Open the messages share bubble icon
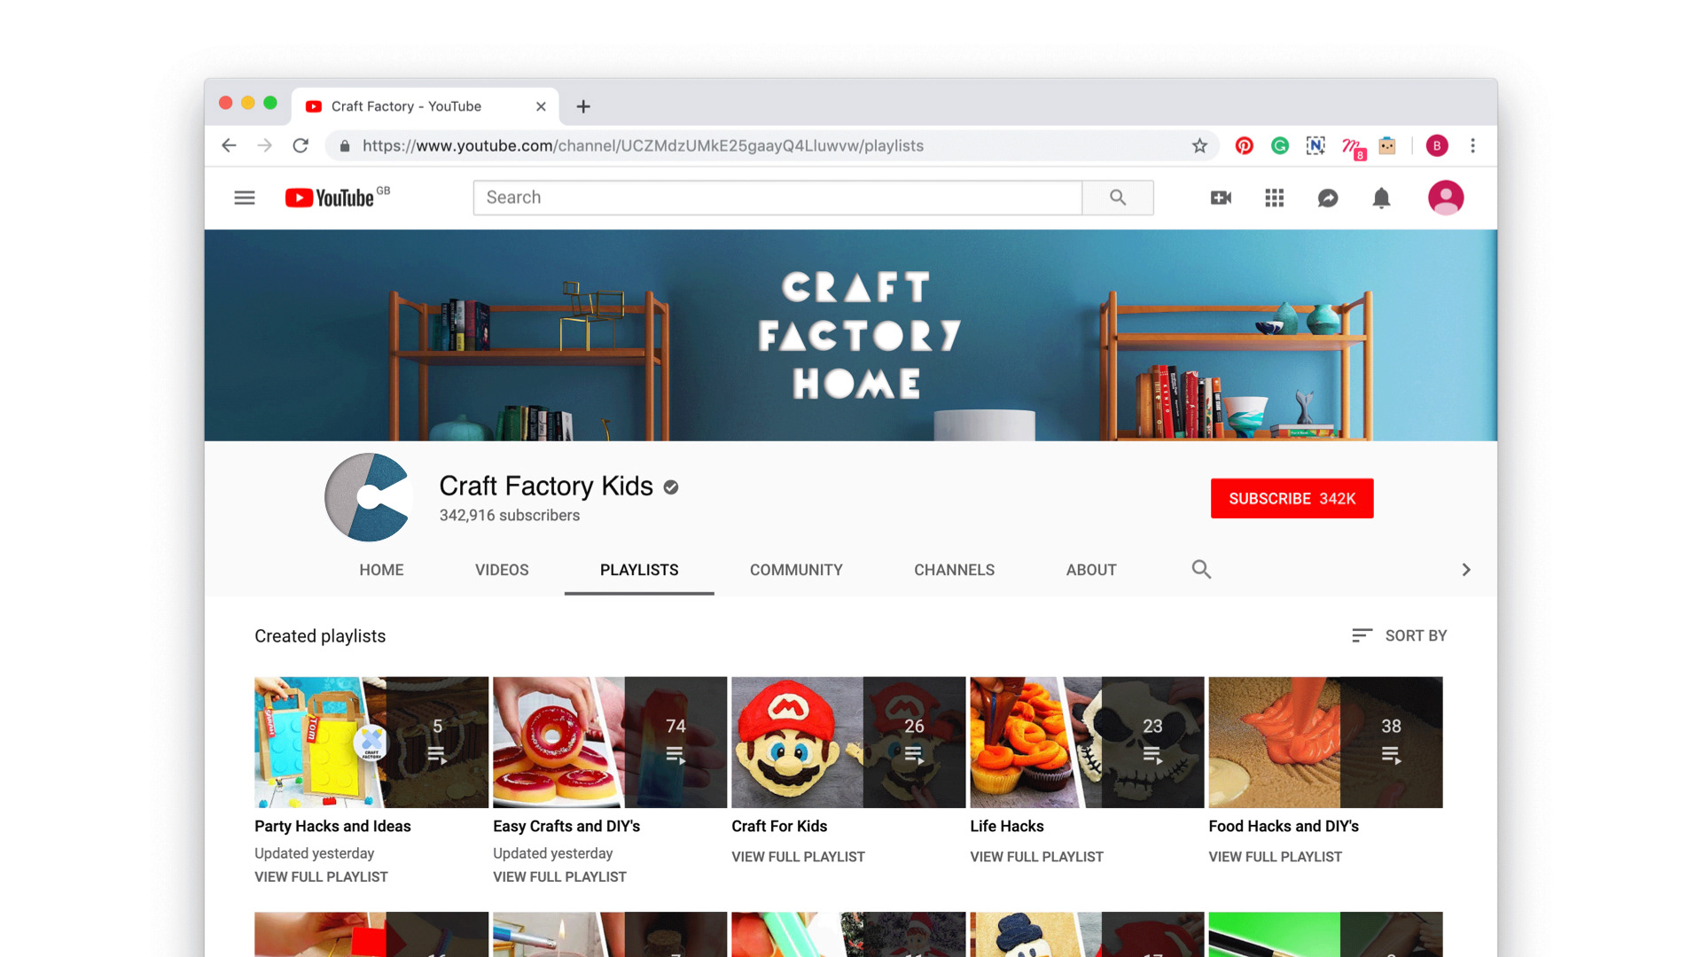Screen dimensions: 1702x957 click(1327, 198)
